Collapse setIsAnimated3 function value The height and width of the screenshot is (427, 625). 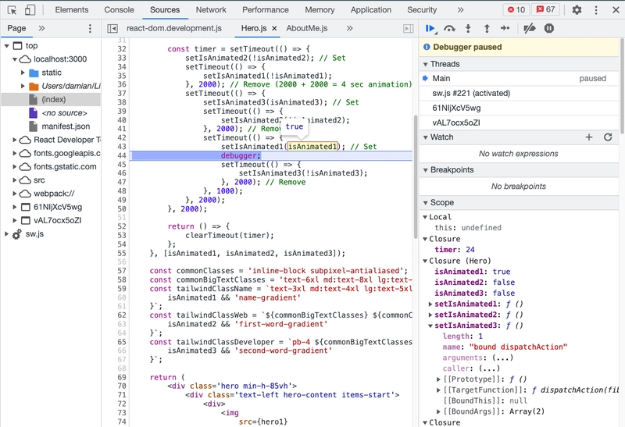pos(430,326)
